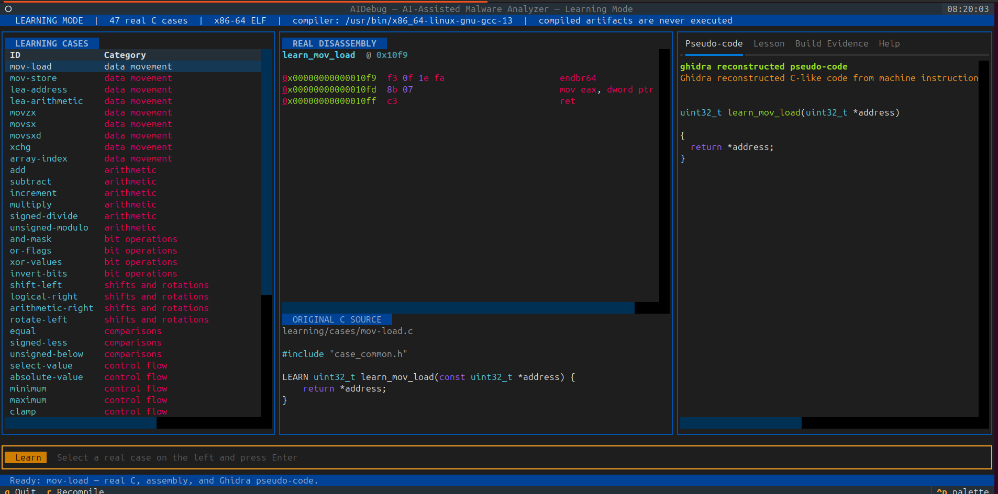The width and height of the screenshot is (998, 494).
Task: Select the multiply case
Action: click(133, 204)
